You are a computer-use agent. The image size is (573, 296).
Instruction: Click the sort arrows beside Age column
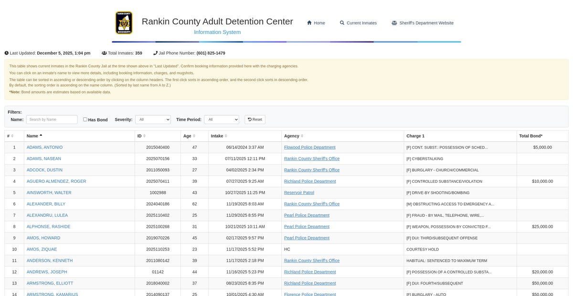point(194,136)
